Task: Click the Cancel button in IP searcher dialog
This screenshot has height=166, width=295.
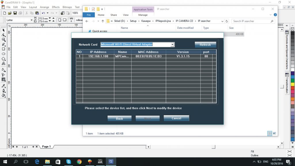Action: 176,118
